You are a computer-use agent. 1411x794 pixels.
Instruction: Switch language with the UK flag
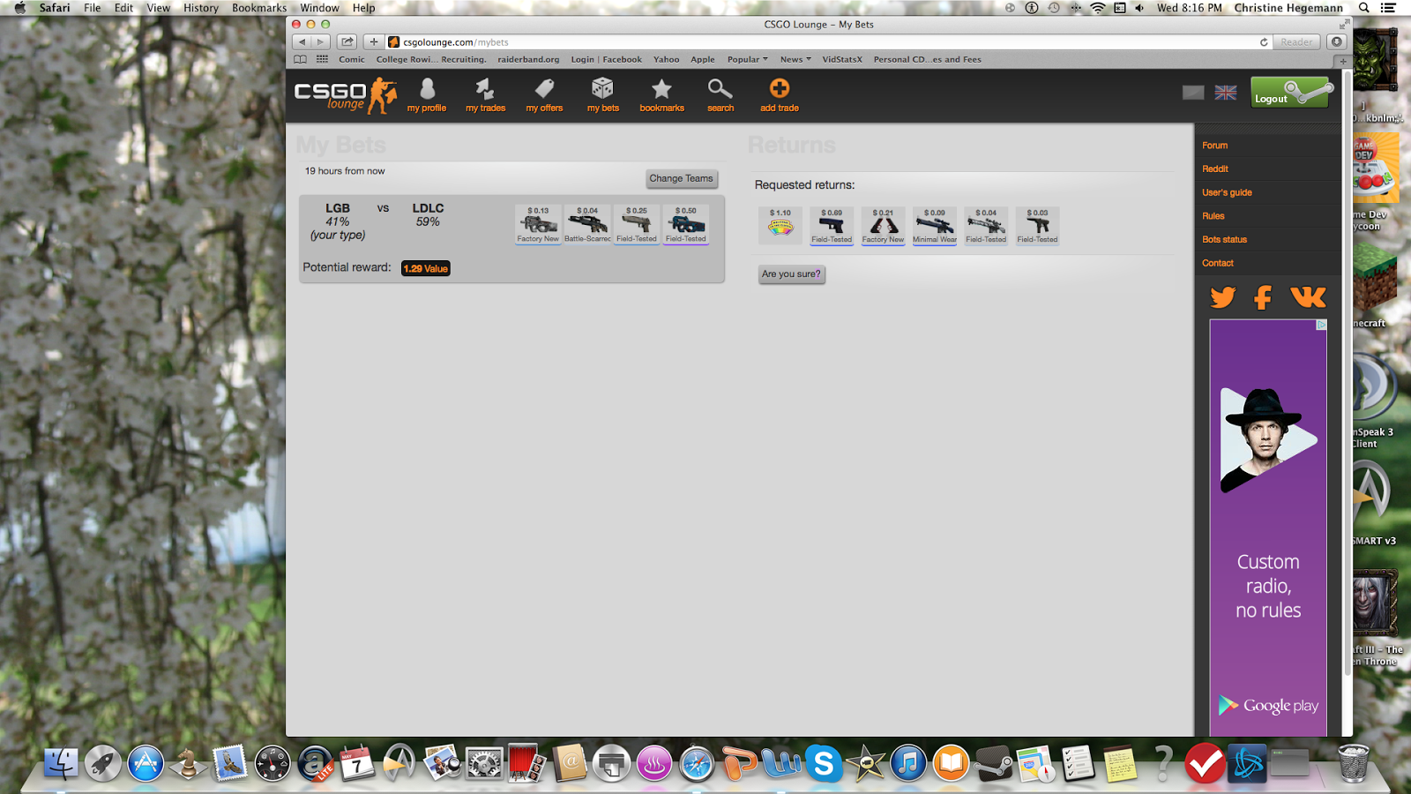(x=1226, y=93)
